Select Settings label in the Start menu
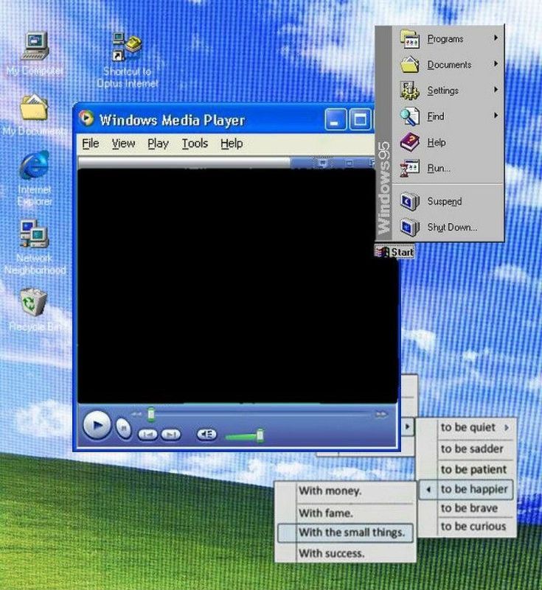Screen dimensions: 542x590 (x=443, y=91)
